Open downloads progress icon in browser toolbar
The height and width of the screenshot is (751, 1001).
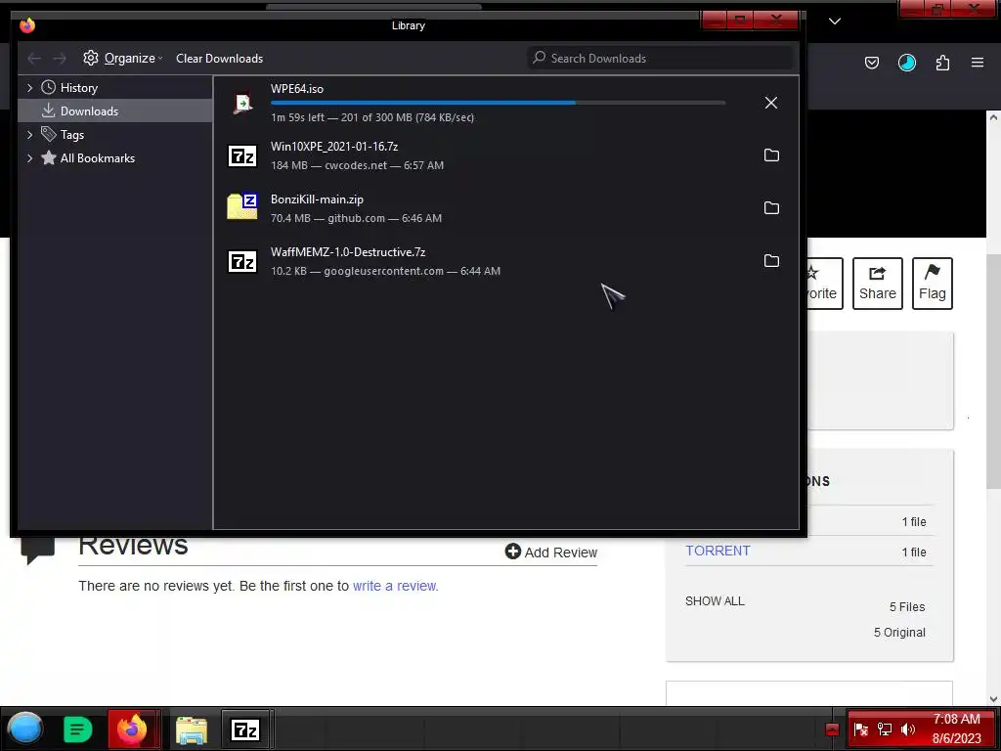click(x=906, y=63)
